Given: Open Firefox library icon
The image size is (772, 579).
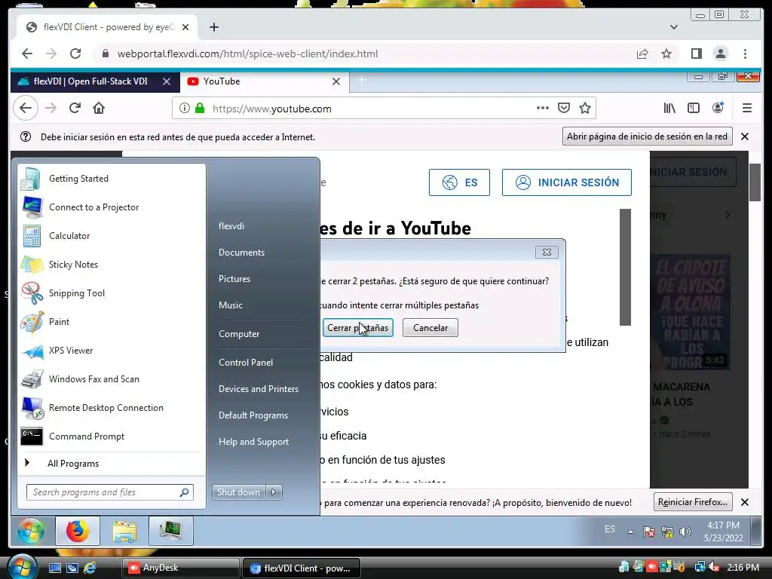Looking at the screenshot, I should [669, 108].
